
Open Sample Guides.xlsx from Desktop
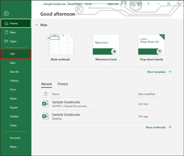coord(106,116)
